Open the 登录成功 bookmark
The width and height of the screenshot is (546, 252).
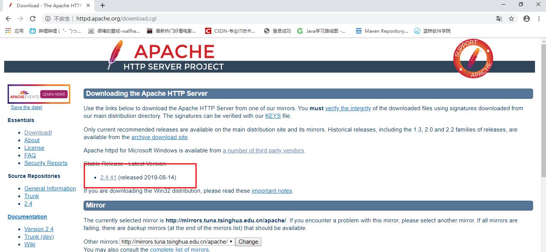(x=277, y=31)
